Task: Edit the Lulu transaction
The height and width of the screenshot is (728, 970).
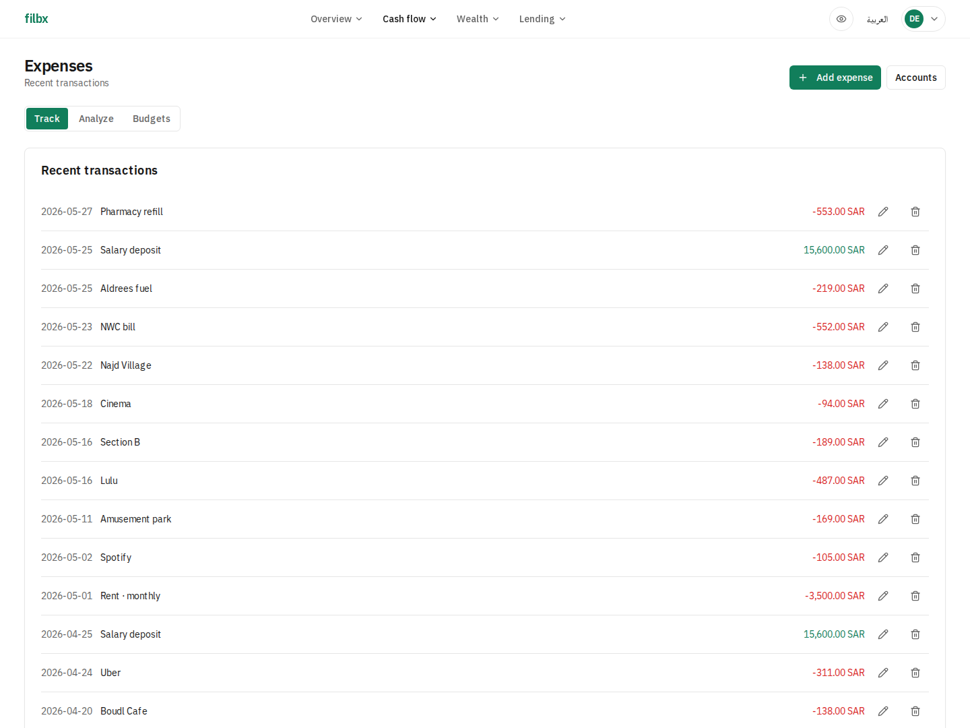Action: tap(883, 481)
